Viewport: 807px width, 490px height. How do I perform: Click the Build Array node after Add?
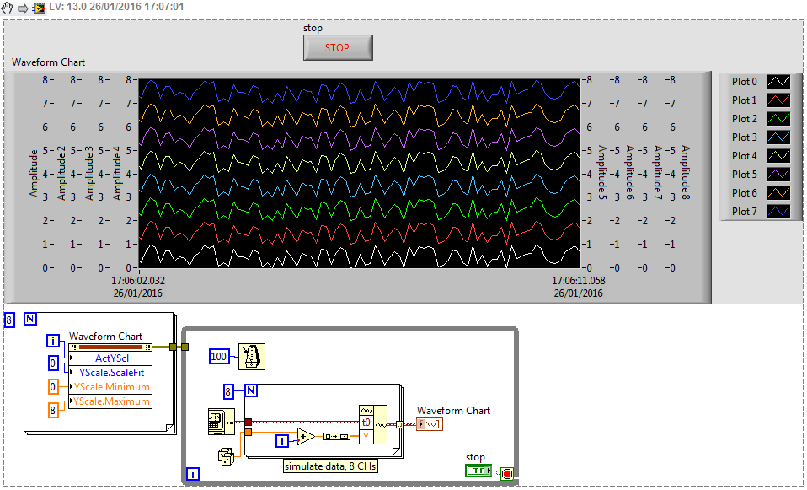pyautogui.click(x=337, y=437)
